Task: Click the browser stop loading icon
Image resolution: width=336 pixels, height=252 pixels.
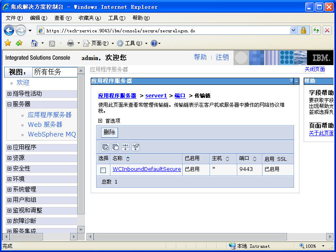Action: [x=327, y=30]
